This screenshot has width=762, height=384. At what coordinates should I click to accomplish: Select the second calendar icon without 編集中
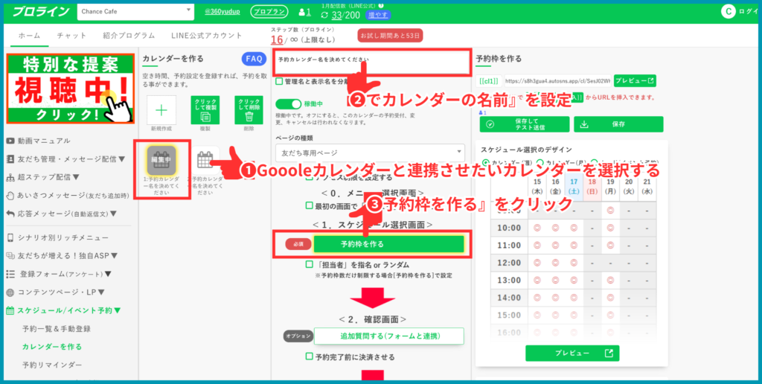[x=205, y=160]
